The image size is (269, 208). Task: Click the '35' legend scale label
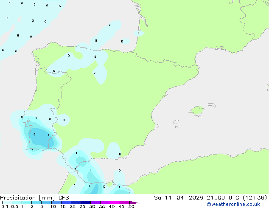[102, 206]
